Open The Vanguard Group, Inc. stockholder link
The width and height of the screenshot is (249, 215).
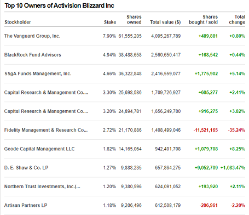(32, 36)
